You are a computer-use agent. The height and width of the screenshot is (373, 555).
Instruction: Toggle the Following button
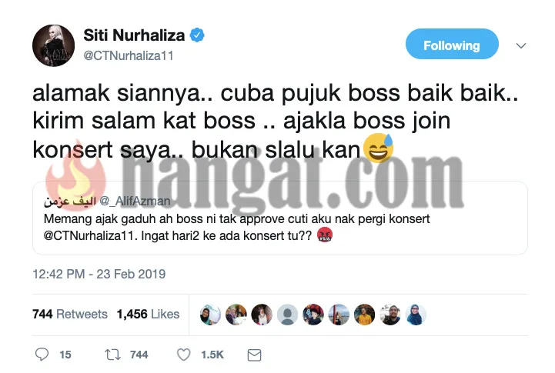click(x=452, y=44)
